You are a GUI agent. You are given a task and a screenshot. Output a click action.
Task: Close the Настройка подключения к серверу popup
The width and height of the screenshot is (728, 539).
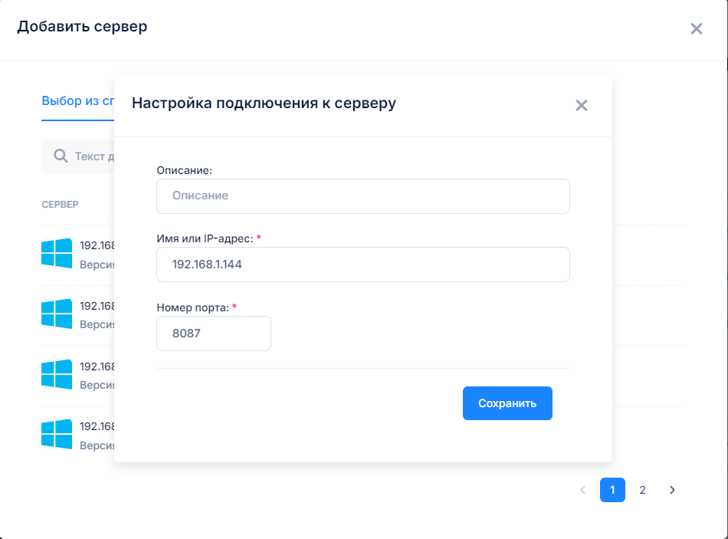point(581,106)
